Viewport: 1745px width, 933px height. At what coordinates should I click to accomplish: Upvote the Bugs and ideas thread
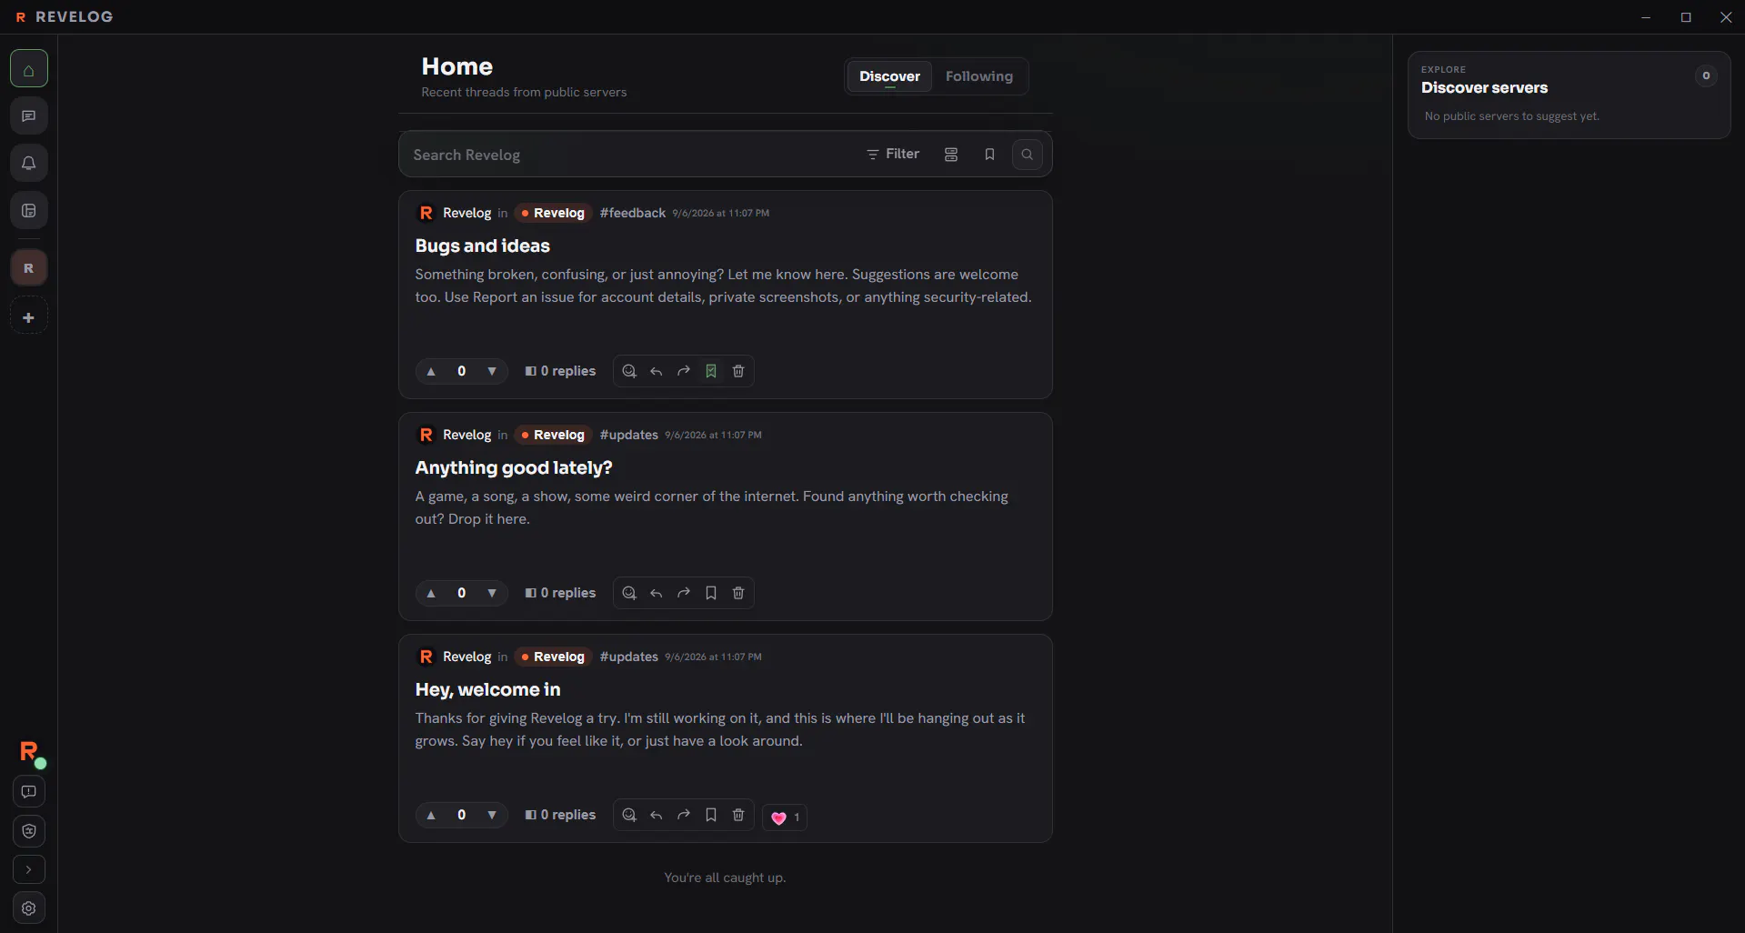[431, 371]
